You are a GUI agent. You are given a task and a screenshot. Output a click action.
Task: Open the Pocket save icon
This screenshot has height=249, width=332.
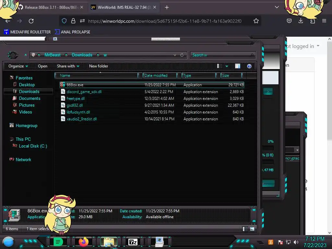tap(289, 21)
